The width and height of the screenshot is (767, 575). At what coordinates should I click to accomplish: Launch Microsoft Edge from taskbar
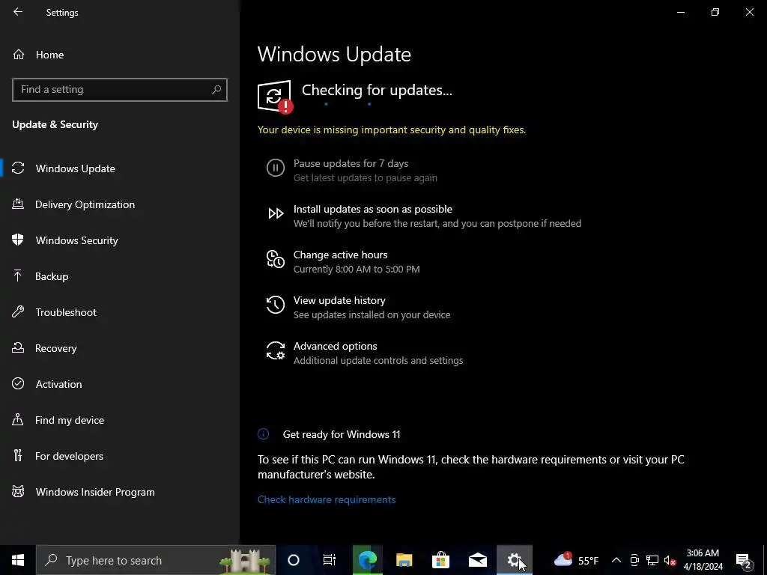click(x=367, y=560)
